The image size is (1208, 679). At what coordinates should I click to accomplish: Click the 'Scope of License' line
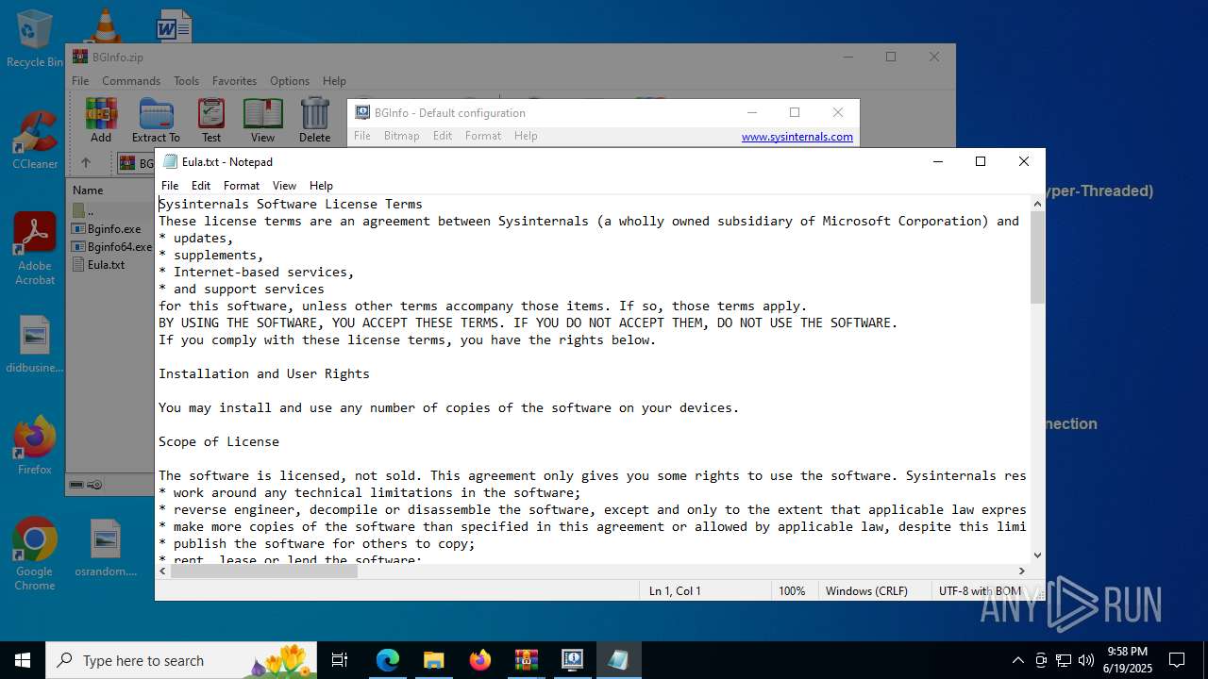tap(219, 441)
